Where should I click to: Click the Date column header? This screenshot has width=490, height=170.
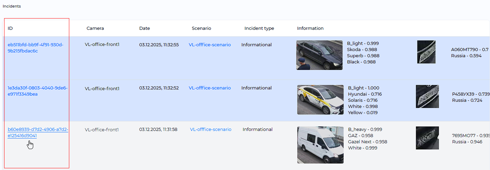145,28
